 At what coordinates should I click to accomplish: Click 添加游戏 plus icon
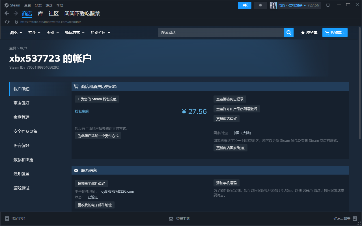click(7, 219)
